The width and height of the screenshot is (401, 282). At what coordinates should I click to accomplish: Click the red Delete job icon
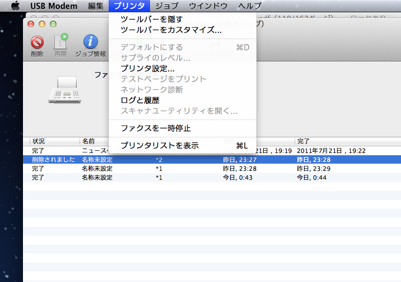(x=37, y=43)
